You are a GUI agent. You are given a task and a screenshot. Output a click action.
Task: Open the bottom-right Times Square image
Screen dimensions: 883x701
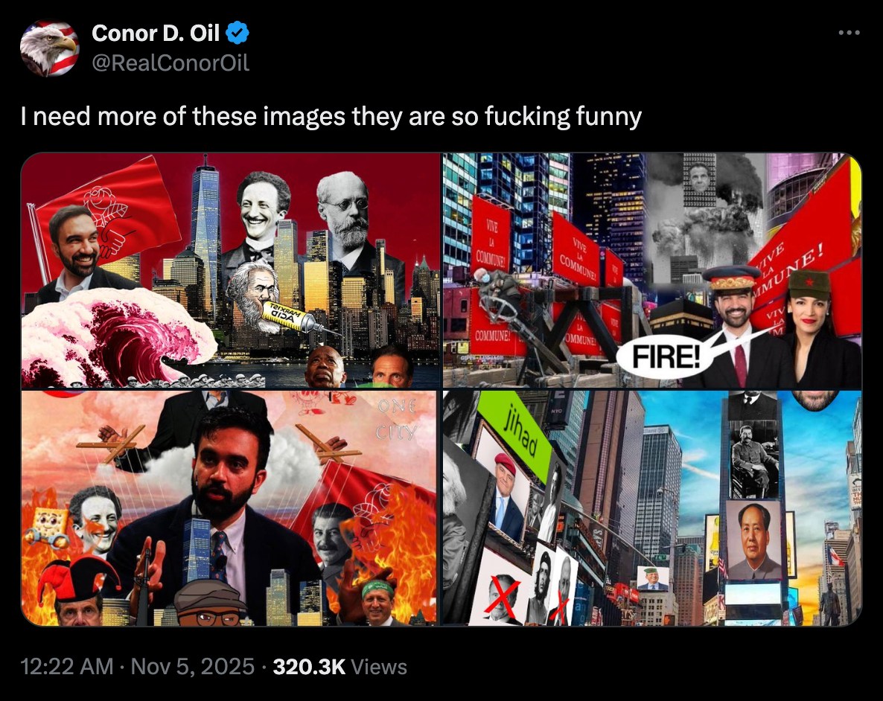[652, 508]
